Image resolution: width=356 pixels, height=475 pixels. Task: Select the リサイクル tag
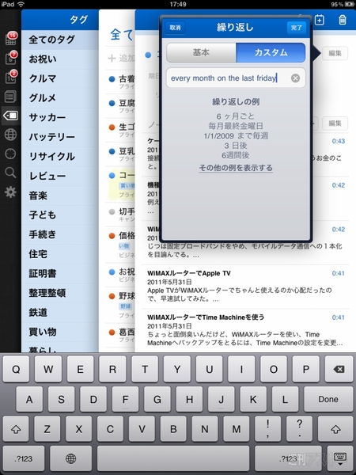(x=60, y=156)
